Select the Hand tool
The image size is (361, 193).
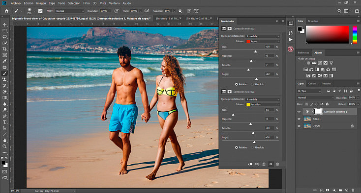pos(4,140)
